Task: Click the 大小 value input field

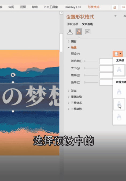Action: (106, 68)
